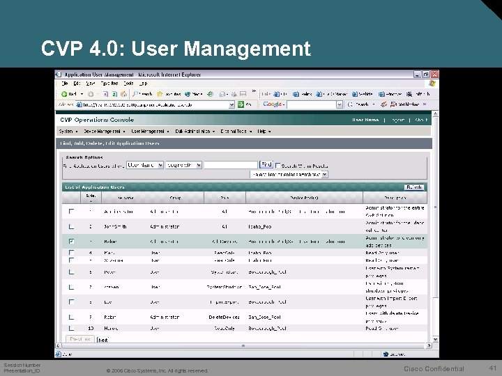Screen dimensions: 502x376
Task: Open the Bulk Administration menu
Action: click(195, 131)
